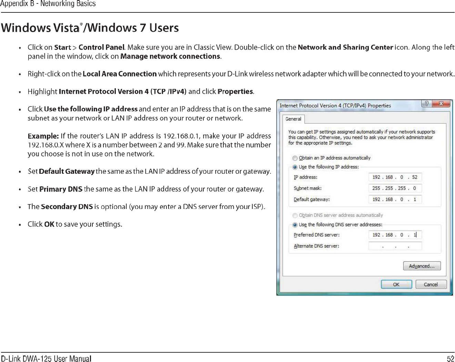455x362 pixels.
Task: Click the page number 52 in footer
Action: pyautogui.click(x=451, y=359)
